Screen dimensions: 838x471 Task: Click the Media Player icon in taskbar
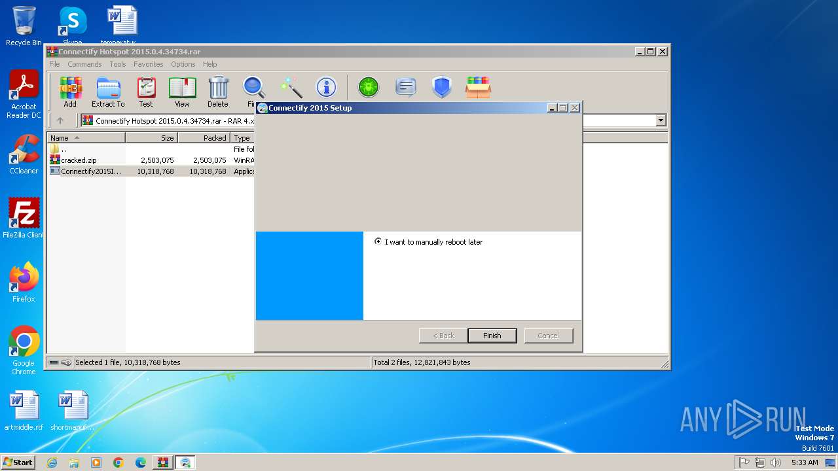(x=96, y=462)
